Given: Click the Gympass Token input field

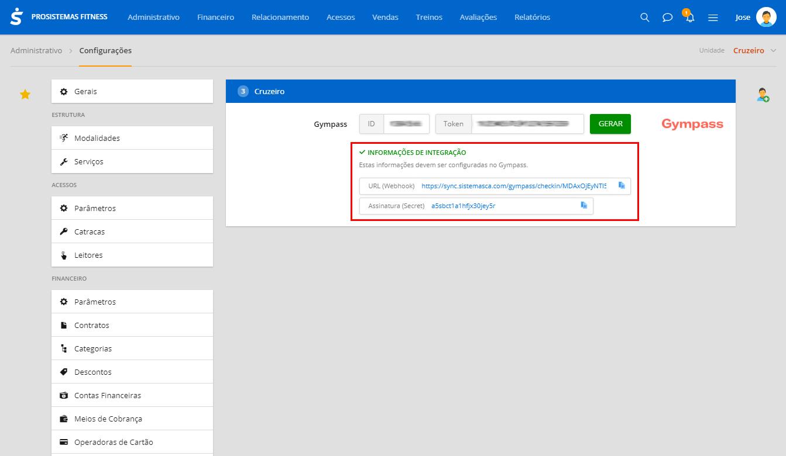Looking at the screenshot, I should [528, 124].
